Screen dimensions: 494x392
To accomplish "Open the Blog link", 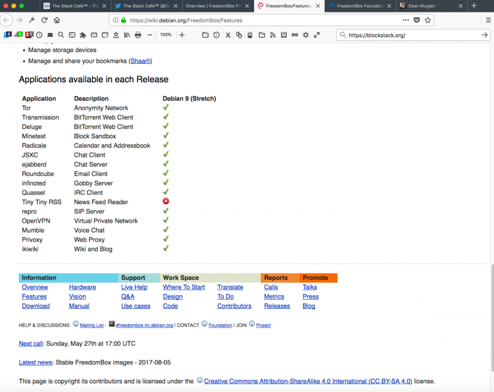I will [309, 306].
